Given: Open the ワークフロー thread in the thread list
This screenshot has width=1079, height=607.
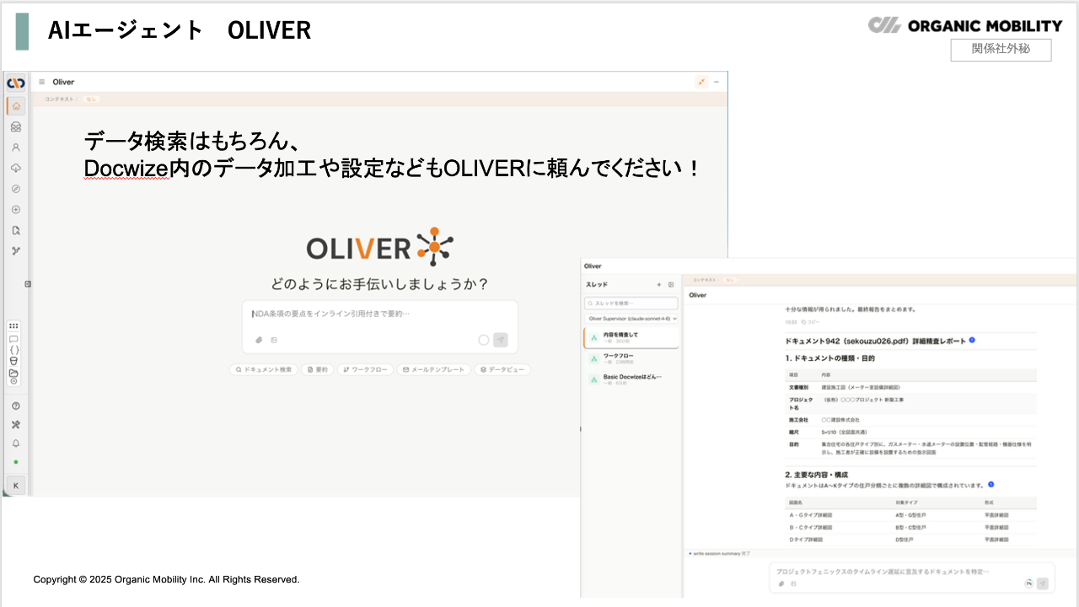Looking at the screenshot, I should click(631, 358).
